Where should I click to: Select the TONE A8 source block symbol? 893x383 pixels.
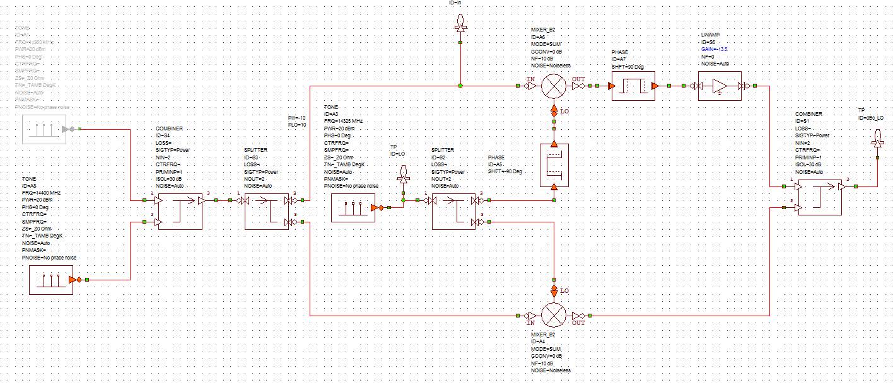pyautogui.click(x=51, y=279)
